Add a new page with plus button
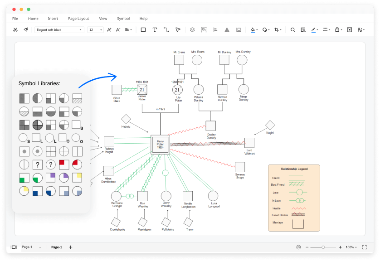 (x=71, y=247)
